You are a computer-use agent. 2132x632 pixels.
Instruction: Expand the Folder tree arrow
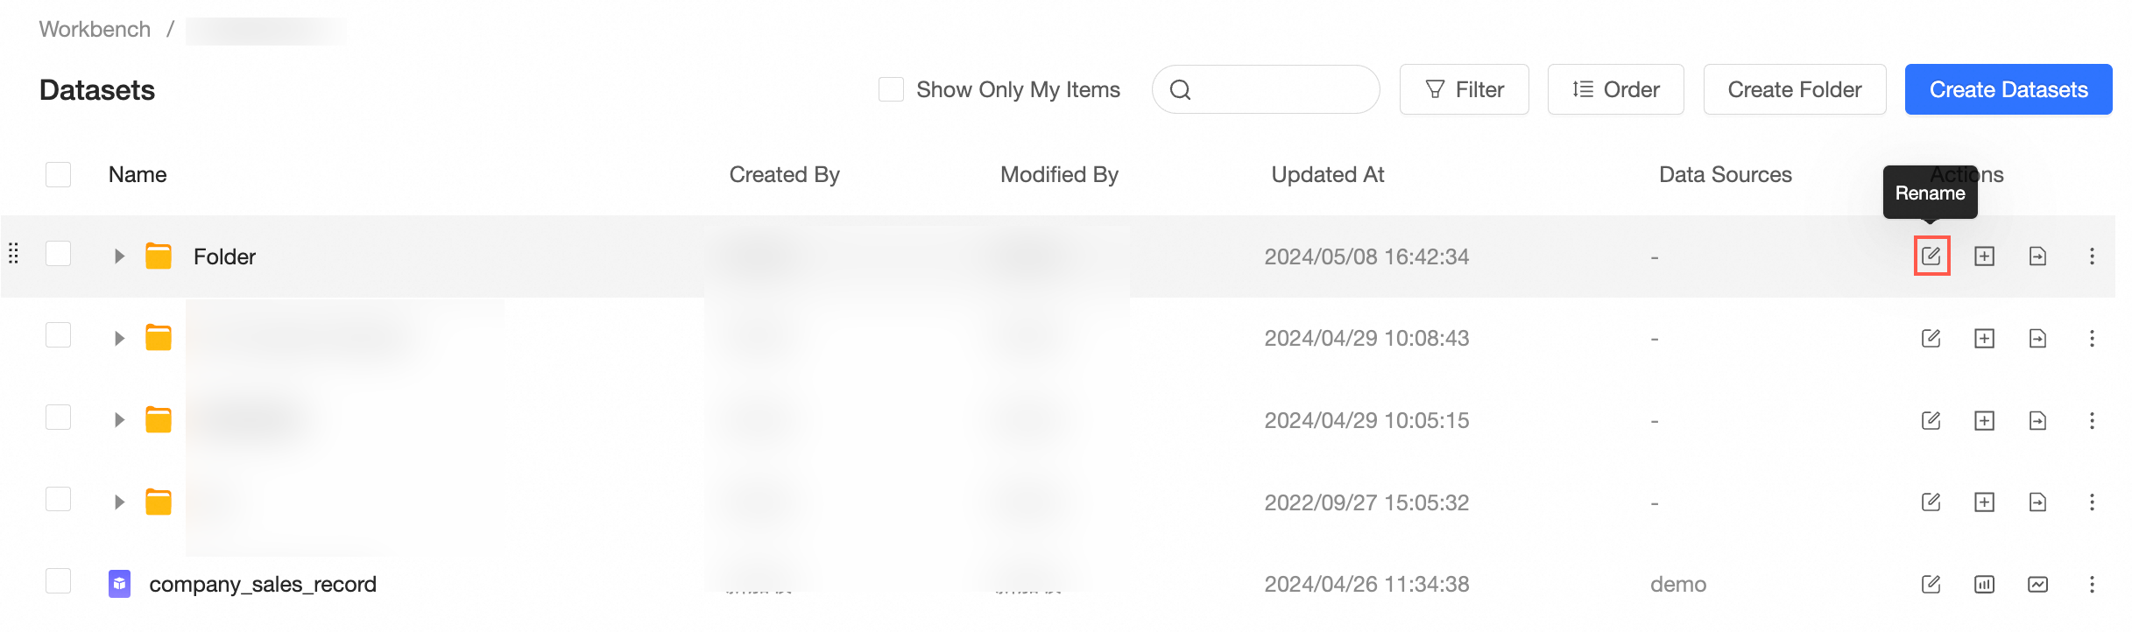point(119,256)
